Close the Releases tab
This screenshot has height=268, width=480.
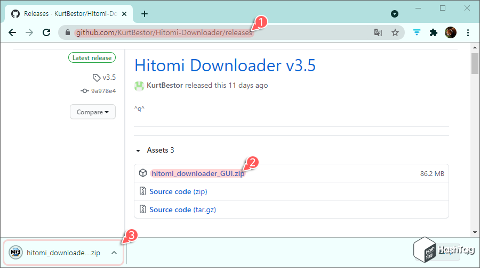pos(124,14)
